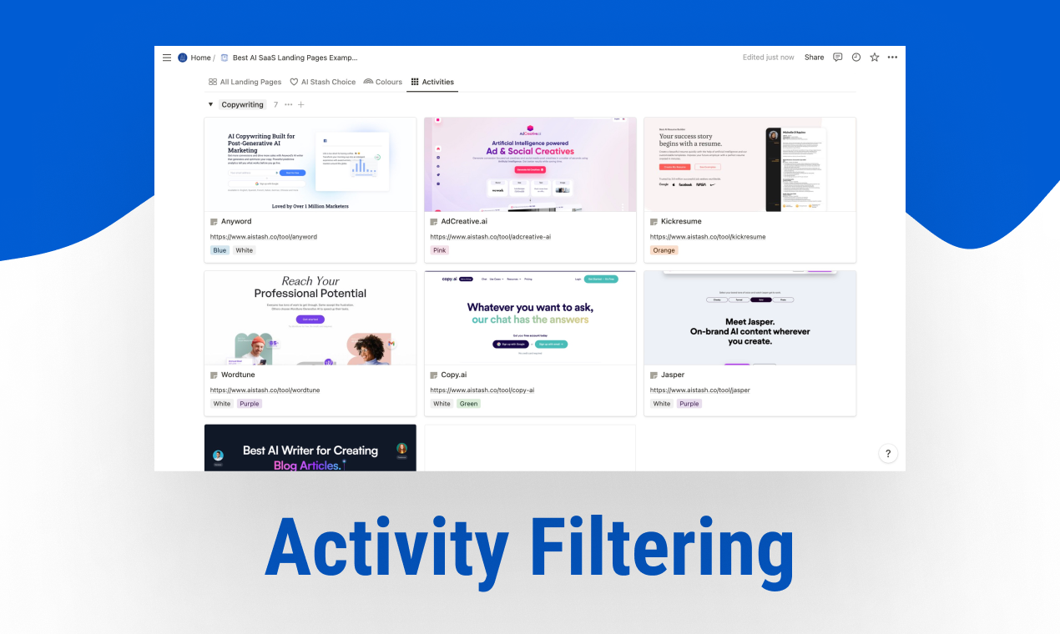
Task: Switch to All Landing Pages tab
Action: click(x=245, y=82)
